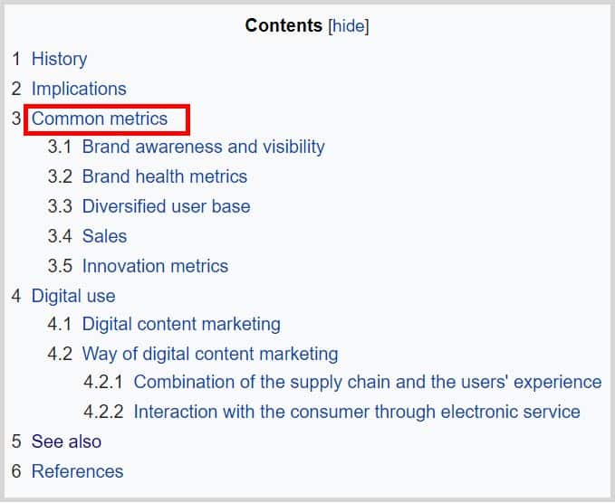Navigate to Brand health metrics
This screenshot has height=503, width=615.
click(x=164, y=176)
